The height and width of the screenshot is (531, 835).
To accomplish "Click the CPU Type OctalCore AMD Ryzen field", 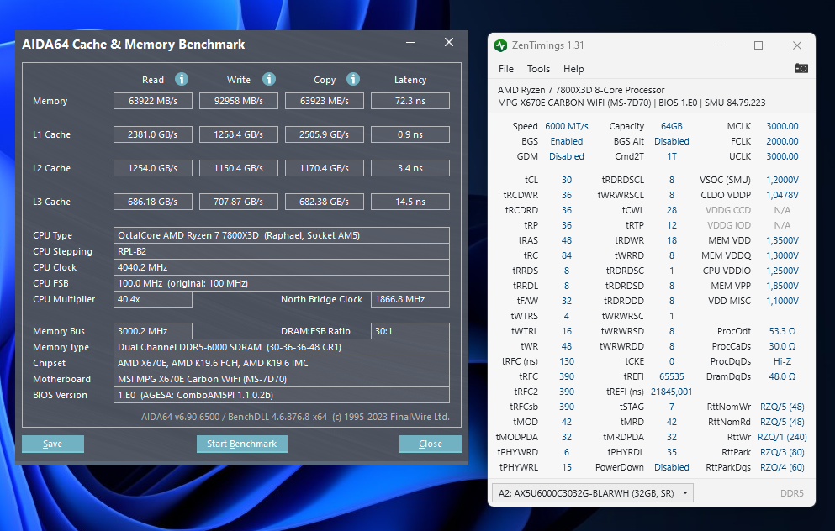I will point(281,235).
